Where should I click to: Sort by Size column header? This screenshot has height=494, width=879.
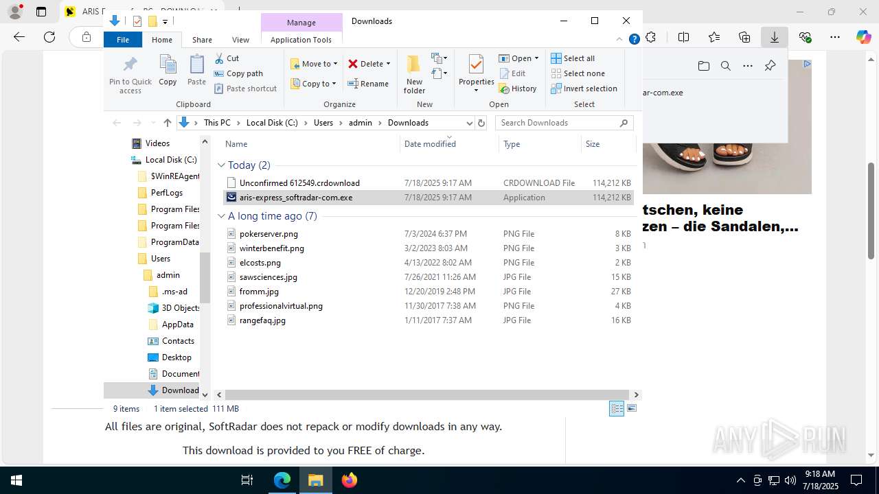tap(608, 144)
